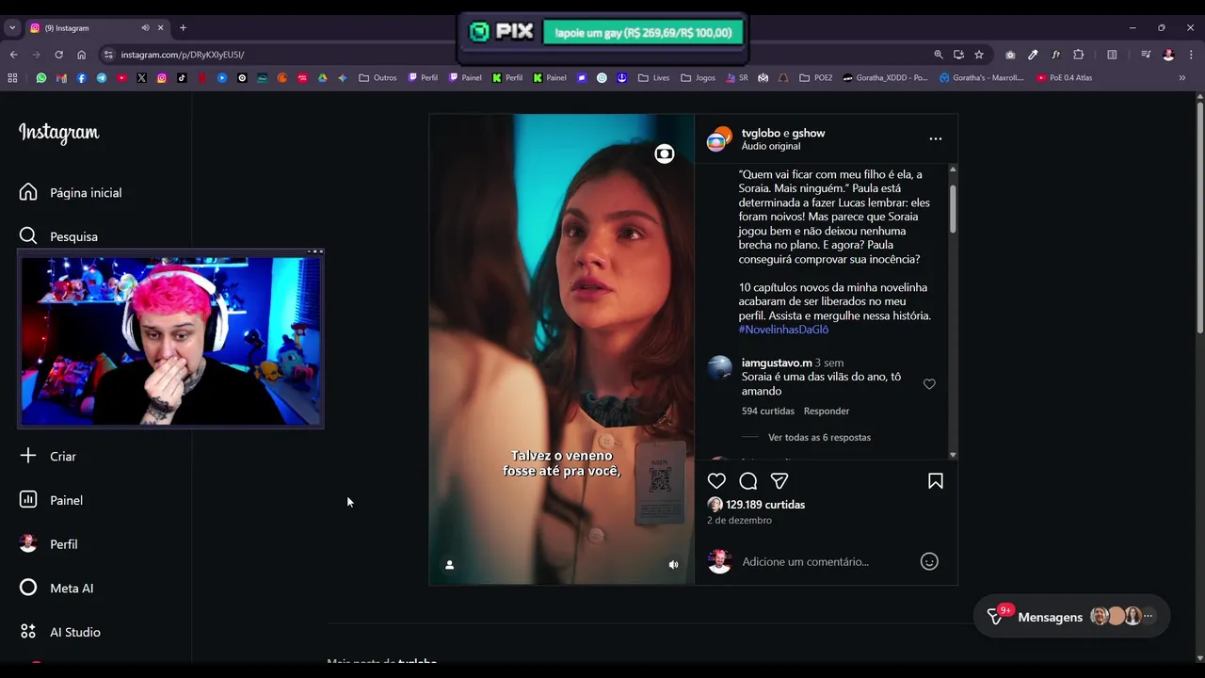Expand the POE2 bookmarks folder
Viewport: 1205px width, 678px height.
pyautogui.click(x=815, y=78)
